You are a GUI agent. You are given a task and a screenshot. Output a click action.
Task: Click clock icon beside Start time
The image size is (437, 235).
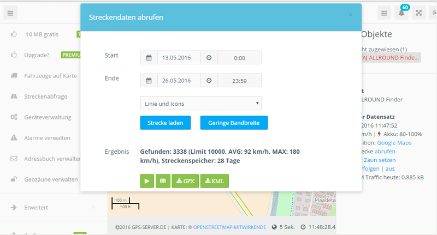209,58
